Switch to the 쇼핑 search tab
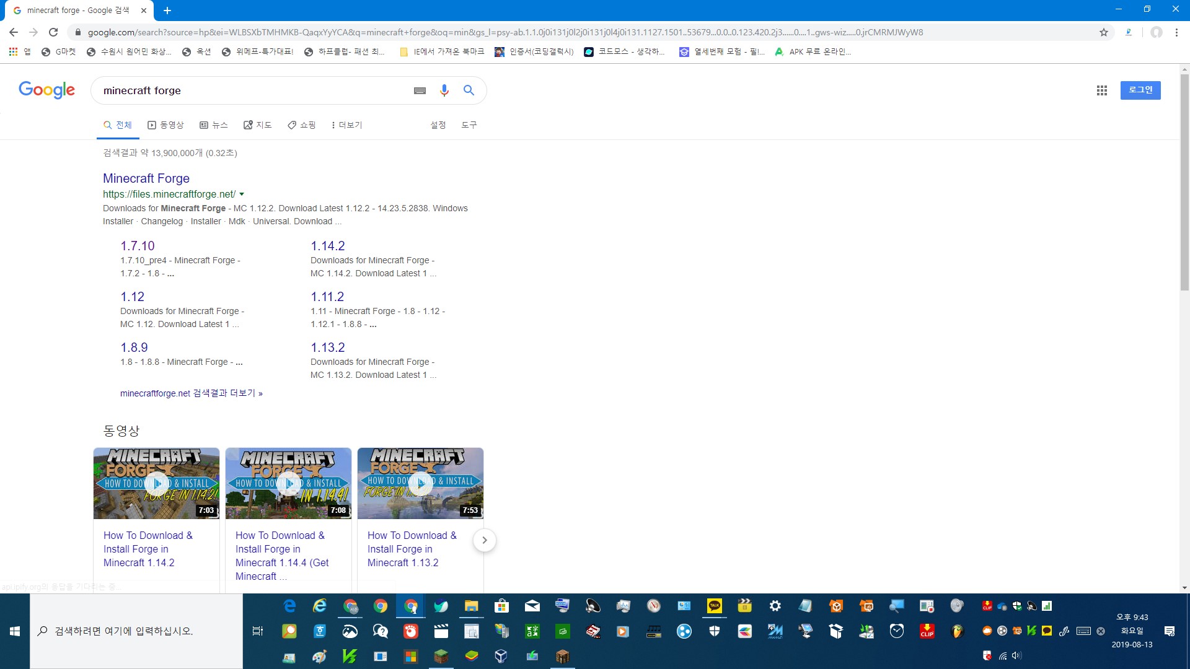The height and width of the screenshot is (669, 1190). (302, 125)
